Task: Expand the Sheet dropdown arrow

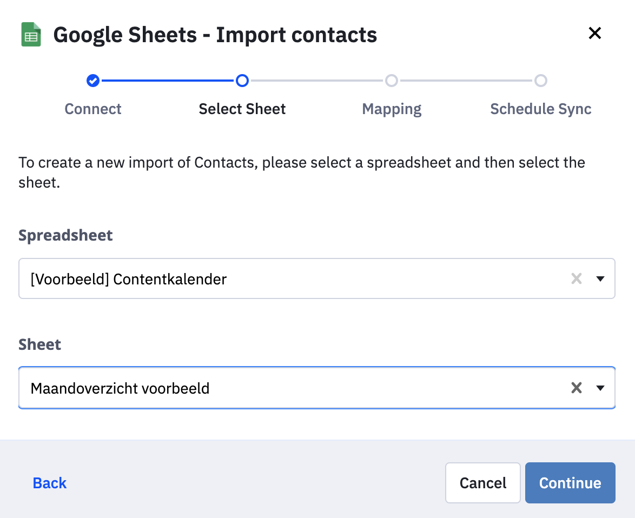Action: 600,388
